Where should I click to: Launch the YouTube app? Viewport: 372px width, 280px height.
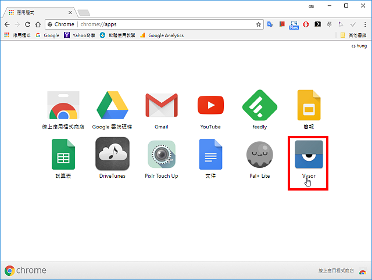click(x=210, y=105)
